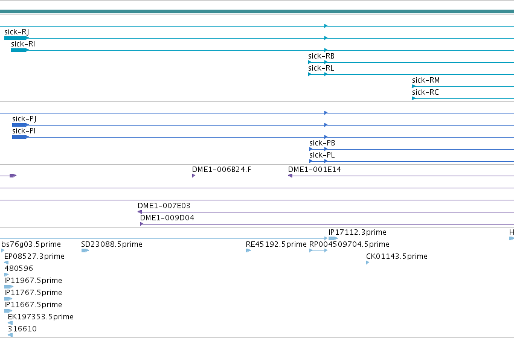Click the RP004509704.5prime spliced feature glyph

click(x=318, y=250)
